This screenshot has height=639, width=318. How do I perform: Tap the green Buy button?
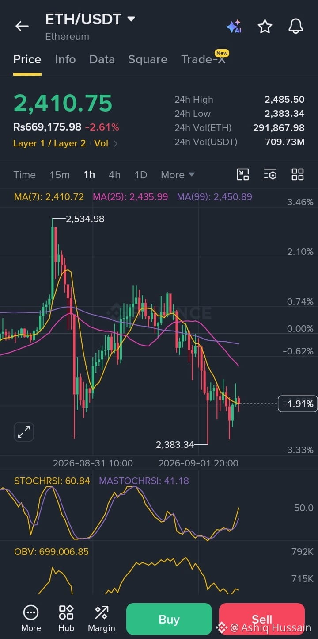click(x=169, y=619)
